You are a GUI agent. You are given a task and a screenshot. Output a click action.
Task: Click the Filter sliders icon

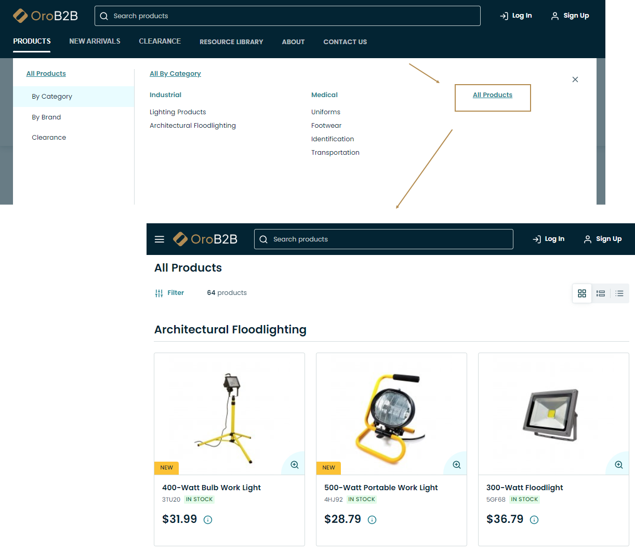(x=159, y=293)
